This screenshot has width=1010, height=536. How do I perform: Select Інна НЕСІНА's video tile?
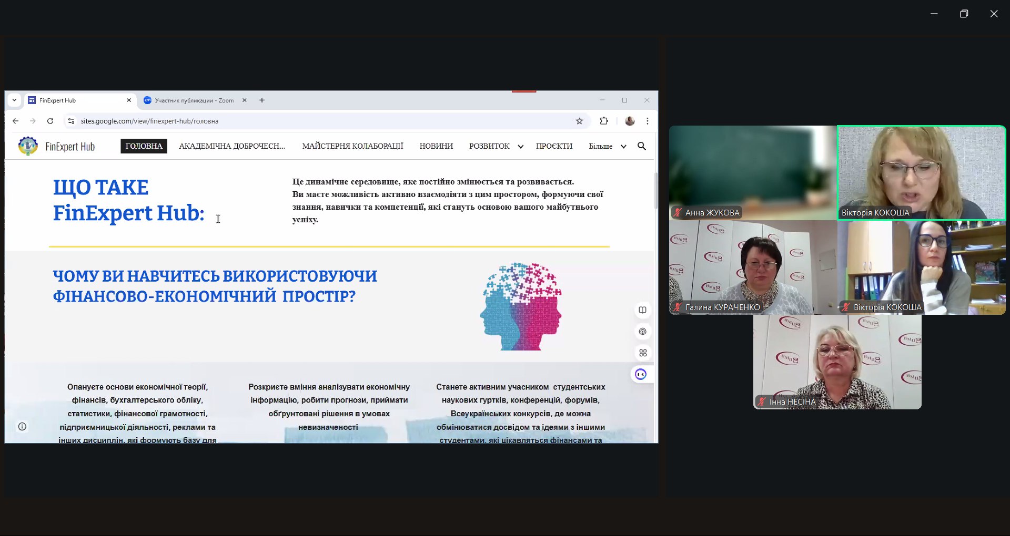837,362
